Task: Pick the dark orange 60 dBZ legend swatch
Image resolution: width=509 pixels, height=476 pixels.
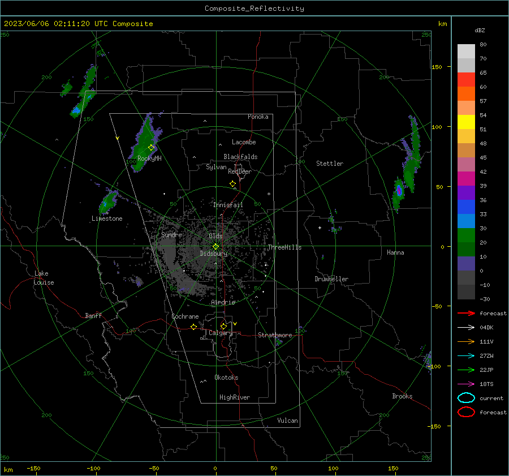Action: click(x=466, y=93)
